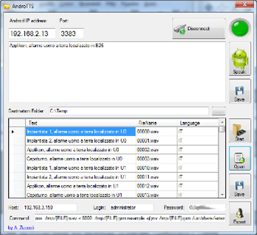Select the 'Impiantista 2 ... U1' text cell
Screen dimensions: 257x235
[x=81, y=177]
